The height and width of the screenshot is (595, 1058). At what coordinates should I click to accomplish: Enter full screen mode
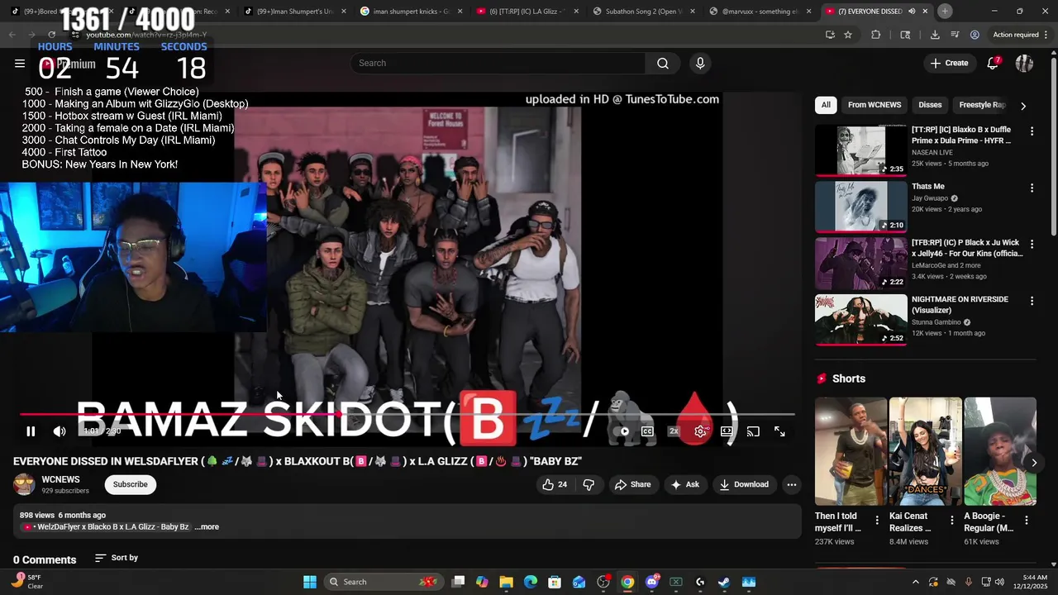pos(779,431)
